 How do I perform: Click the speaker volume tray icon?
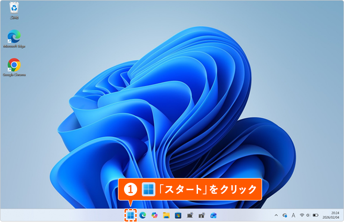[308, 215]
